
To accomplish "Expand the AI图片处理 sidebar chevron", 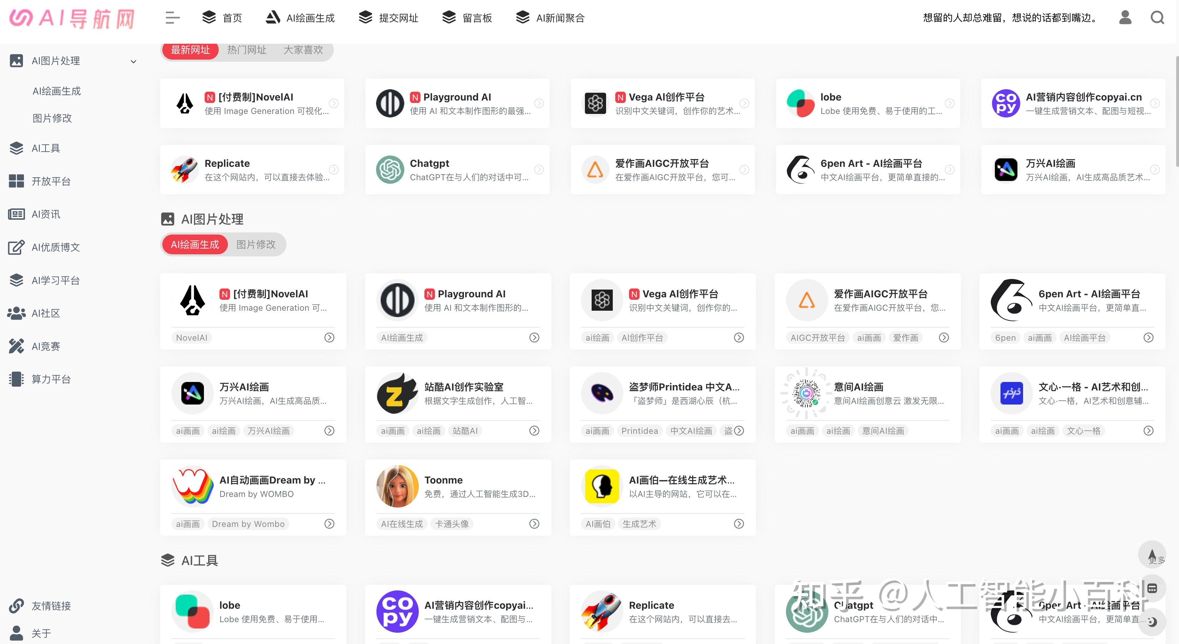I will point(134,61).
